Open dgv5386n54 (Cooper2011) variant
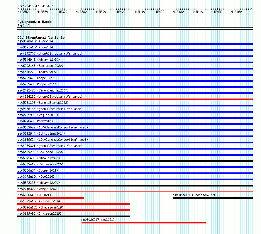 point(38,170)
